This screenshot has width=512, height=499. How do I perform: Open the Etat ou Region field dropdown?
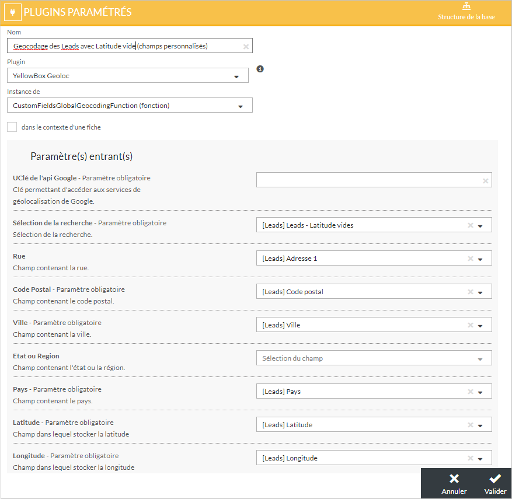pyautogui.click(x=480, y=358)
